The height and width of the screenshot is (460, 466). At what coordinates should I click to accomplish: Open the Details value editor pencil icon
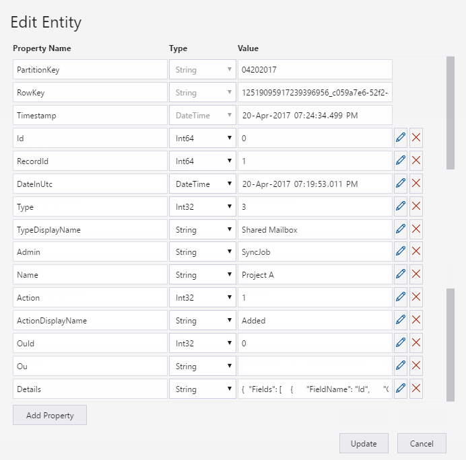(401, 389)
